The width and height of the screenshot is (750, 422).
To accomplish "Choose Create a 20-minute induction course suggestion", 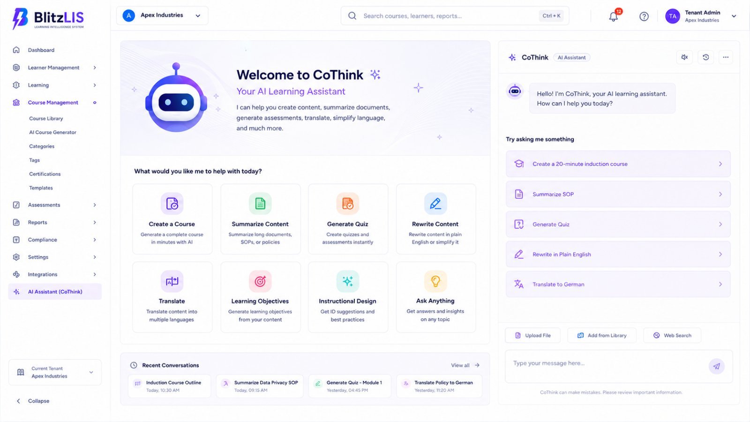I will coord(618,164).
